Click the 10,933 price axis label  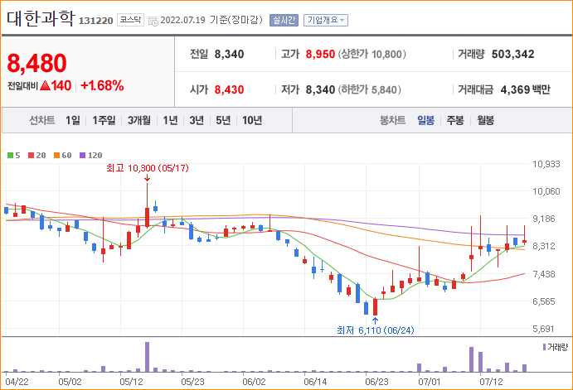546,164
